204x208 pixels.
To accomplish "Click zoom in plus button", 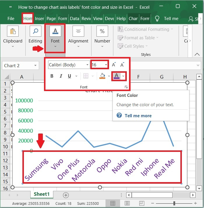I will click(x=195, y=203).
